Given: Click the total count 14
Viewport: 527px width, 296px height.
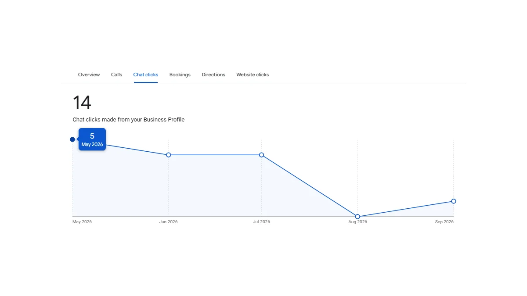Looking at the screenshot, I should click(x=82, y=103).
